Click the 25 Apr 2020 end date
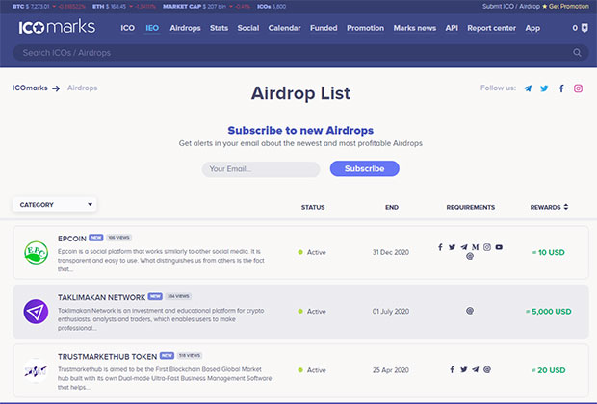Image resolution: width=597 pixels, height=404 pixels. coord(391,370)
